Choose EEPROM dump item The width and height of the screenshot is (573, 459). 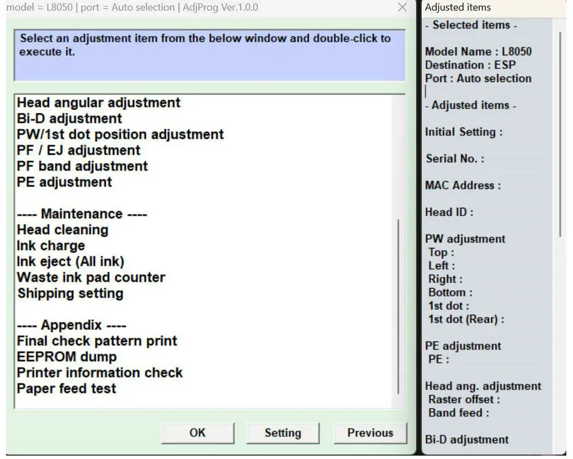(67, 356)
